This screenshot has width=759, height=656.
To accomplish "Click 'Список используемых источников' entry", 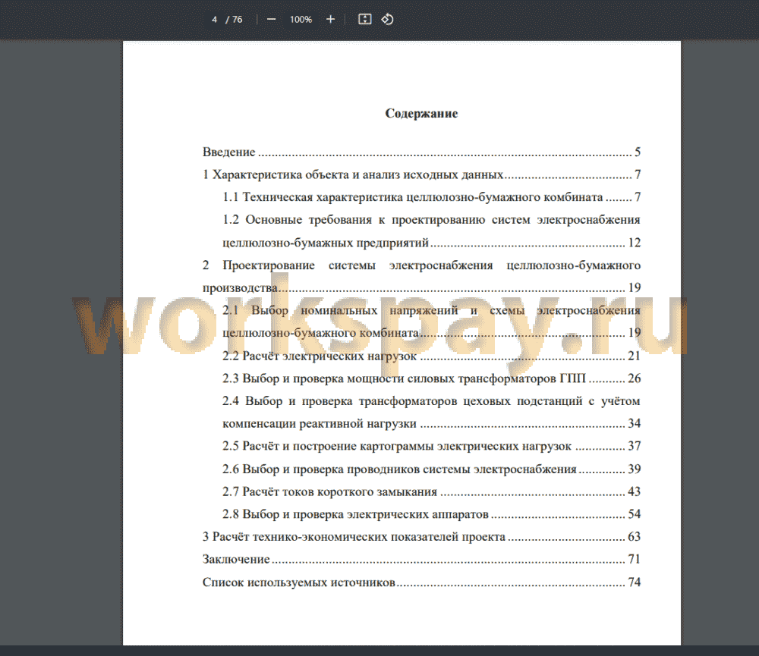I will pyautogui.click(x=421, y=582).
